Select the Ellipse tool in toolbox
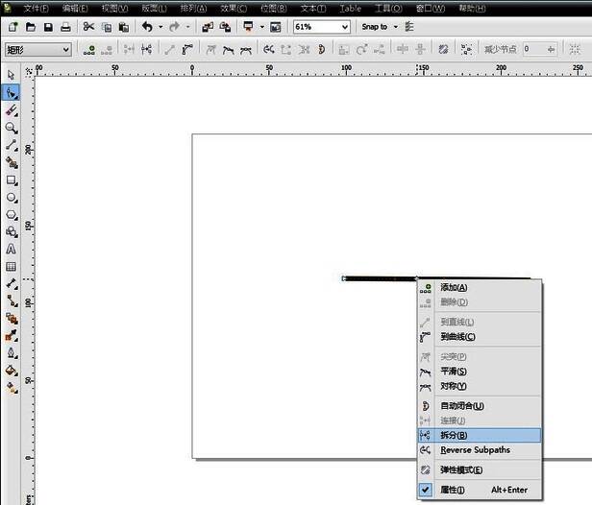The image size is (592, 505). pyautogui.click(x=11, y=197)
